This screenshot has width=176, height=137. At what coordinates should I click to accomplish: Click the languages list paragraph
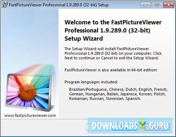(x=118, y=94)
